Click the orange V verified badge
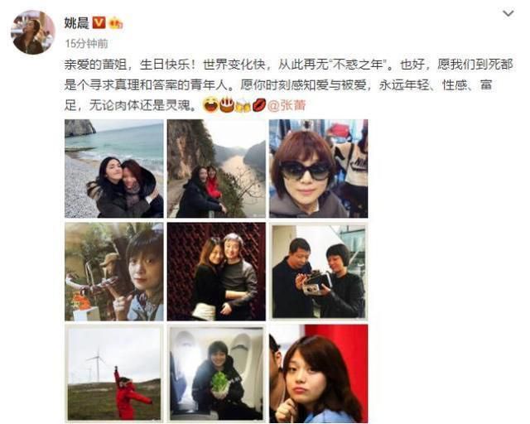The height and width of the screenshot is (424, 530). tap(99, 23)
